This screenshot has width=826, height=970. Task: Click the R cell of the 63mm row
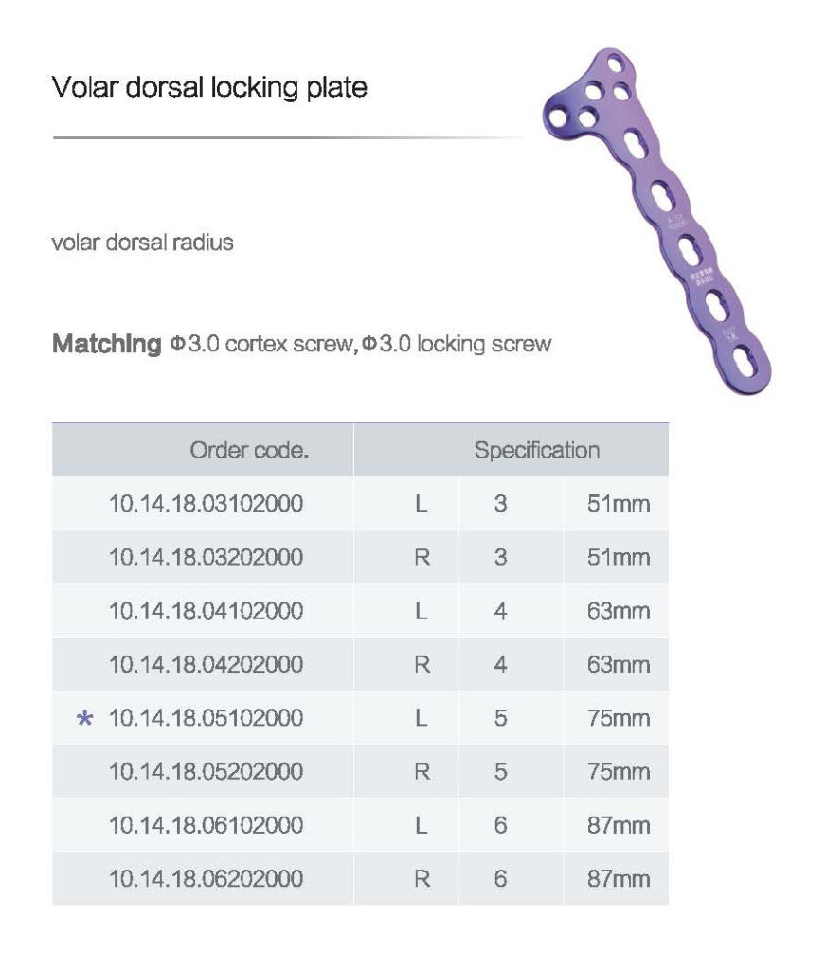click(422, 664)
